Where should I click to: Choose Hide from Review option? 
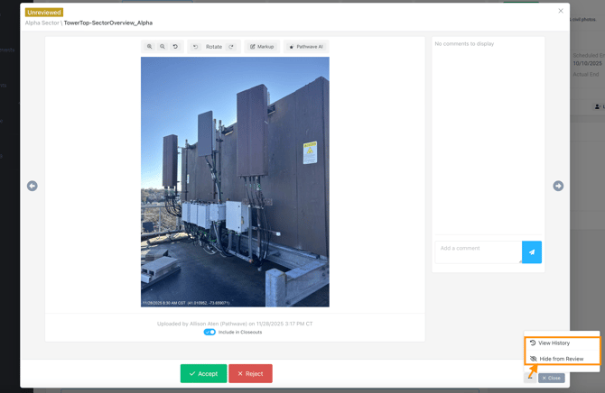tap(561, 359)
